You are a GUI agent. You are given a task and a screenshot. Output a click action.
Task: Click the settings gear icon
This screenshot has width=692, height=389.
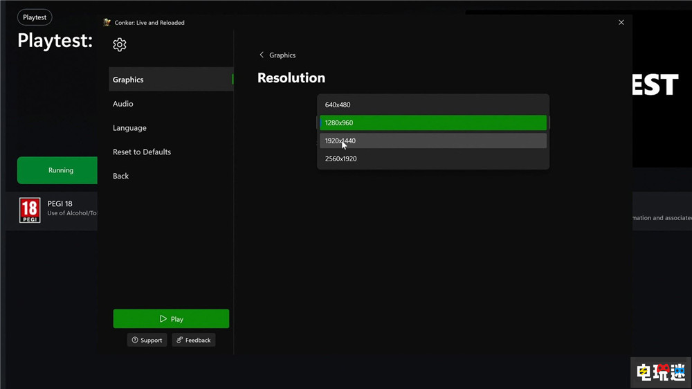point(120,44)
